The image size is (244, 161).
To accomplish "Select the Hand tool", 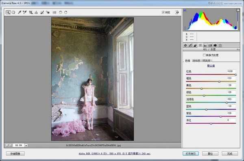I will [14, 13].
